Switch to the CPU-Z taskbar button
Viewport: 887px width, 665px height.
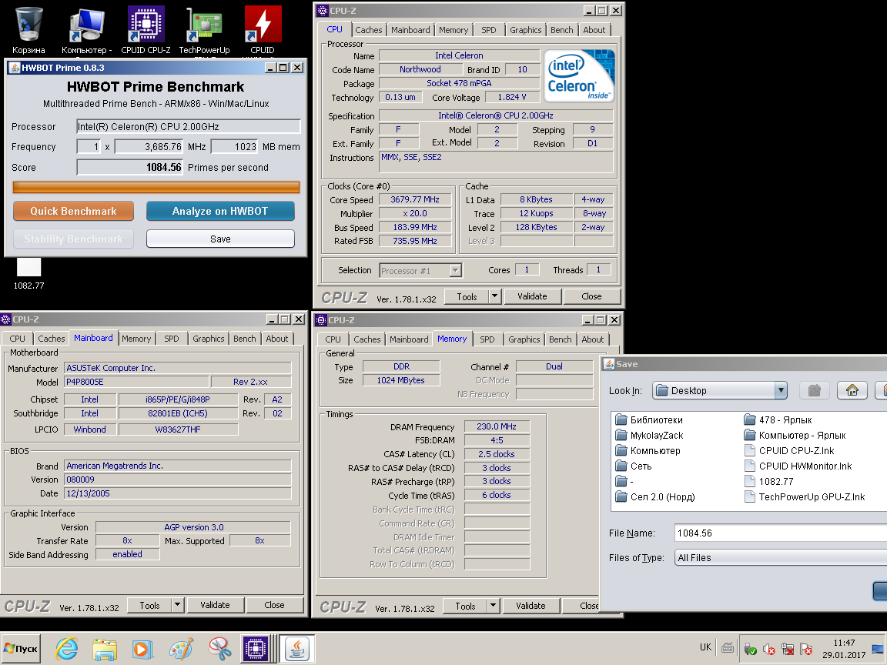pos(256,649)
